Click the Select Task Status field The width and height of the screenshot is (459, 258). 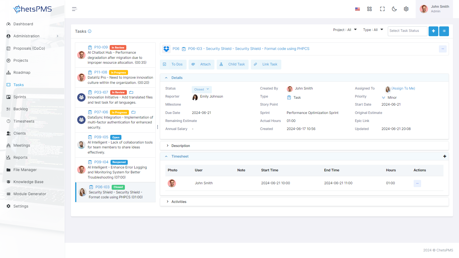pos(407,31)
